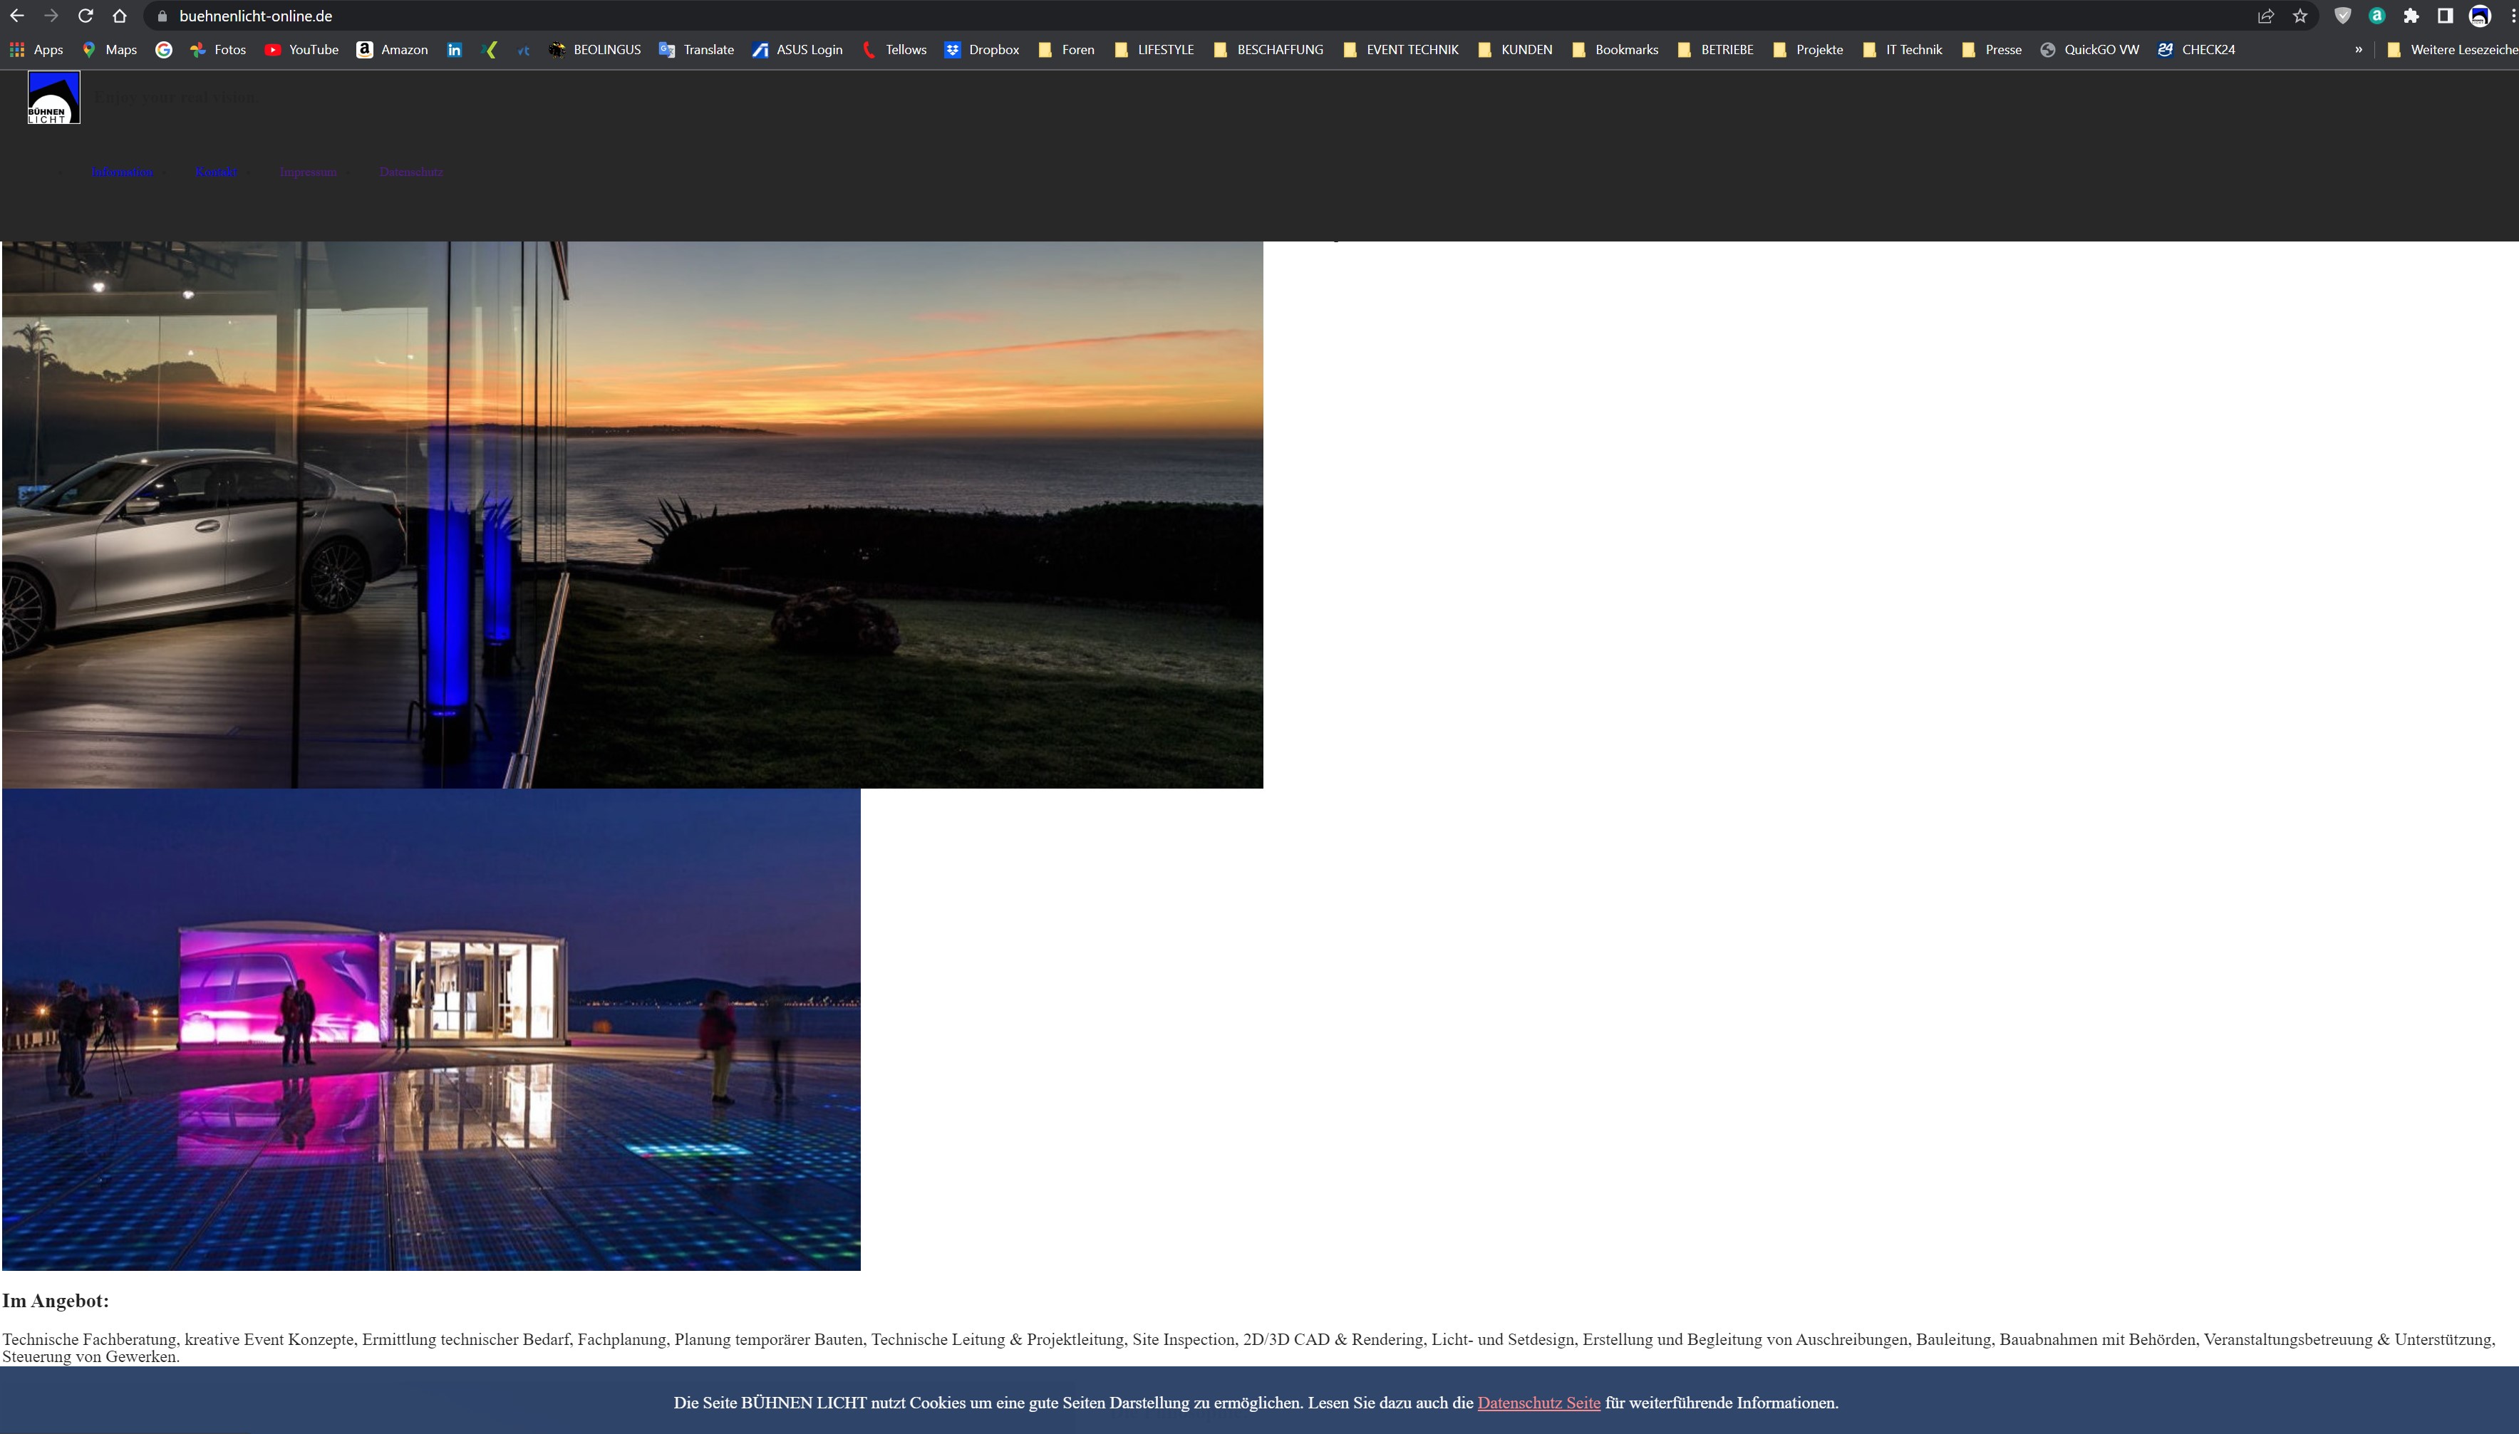Click the sunset car showroom photo

tap(633, 514)
